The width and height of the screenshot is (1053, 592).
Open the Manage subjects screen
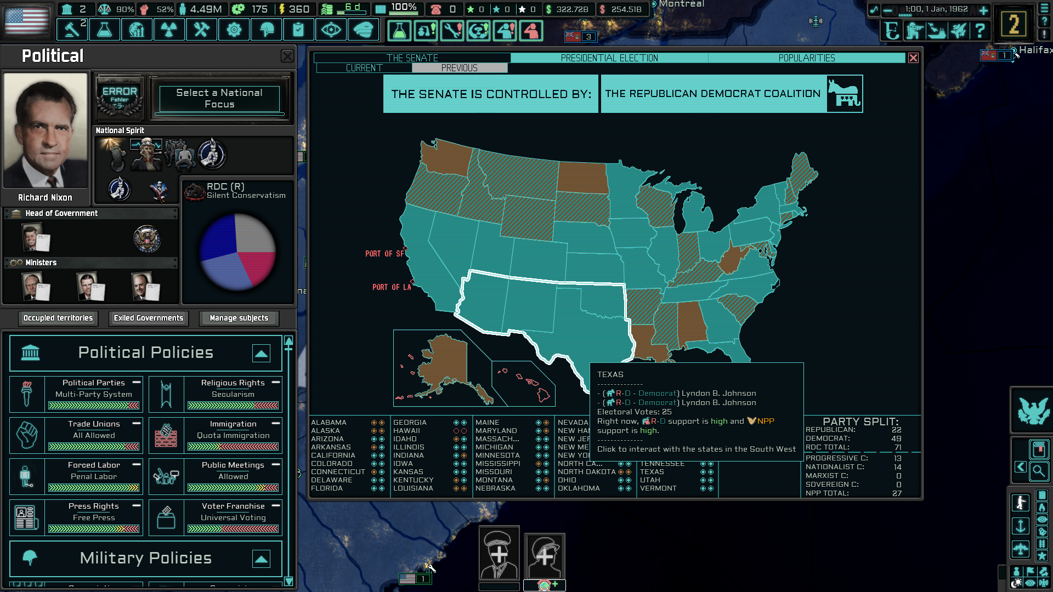pos(238,318)
